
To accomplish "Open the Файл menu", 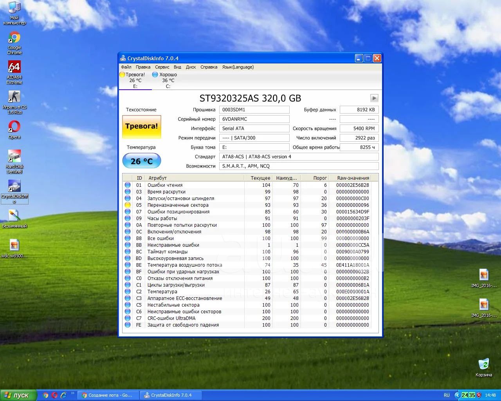I will point(126,67).
